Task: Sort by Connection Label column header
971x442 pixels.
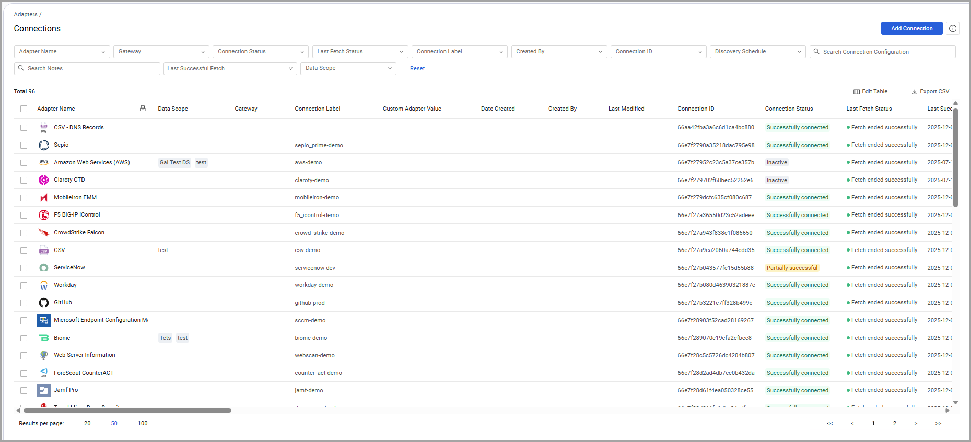Action: [x=317, y=109]
